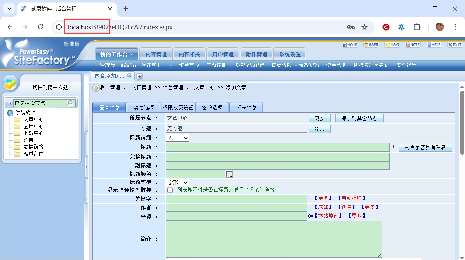Viewport: 465px width, 260px height.
Task: Open the 标题前缀 dropdown
Action: [x=177, y=138]
